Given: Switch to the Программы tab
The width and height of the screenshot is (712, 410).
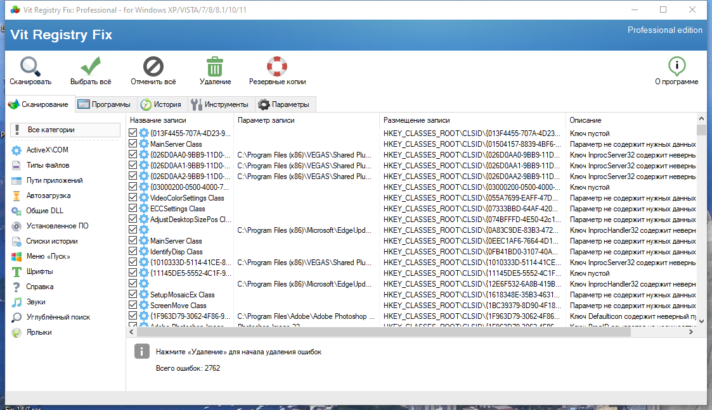Looking at the screenshot, I should (104, 104).
